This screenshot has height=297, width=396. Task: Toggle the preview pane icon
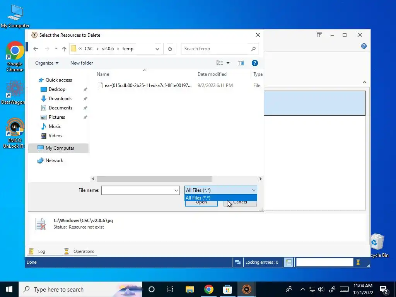(241, 63)
